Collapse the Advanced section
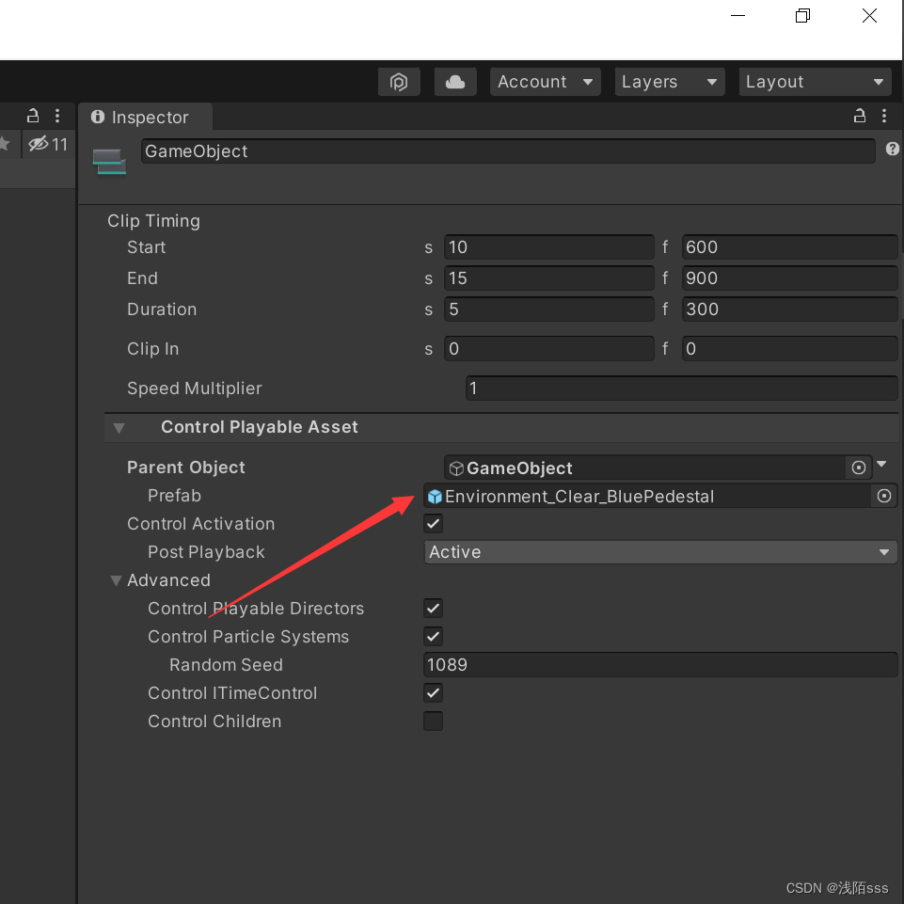Image resolution: width=904 pixels, height=904 pixels. click(x=116, y=580)
